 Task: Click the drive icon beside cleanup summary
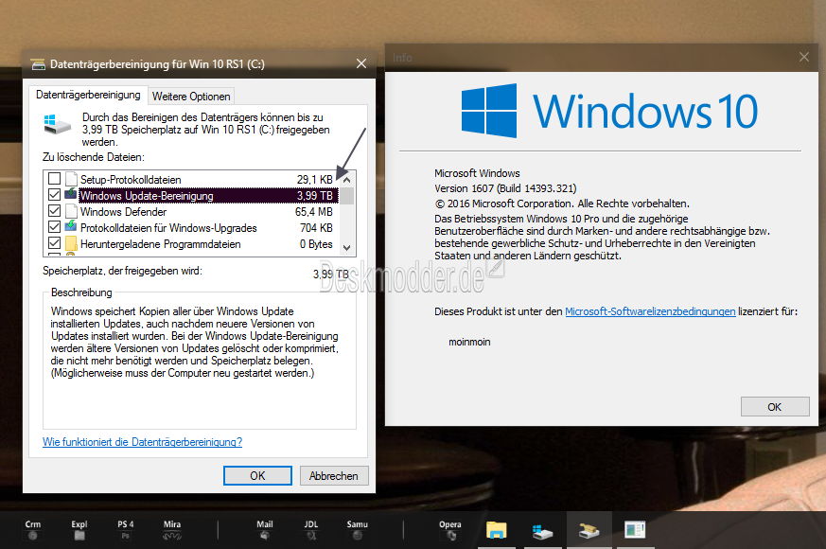[x=57, y=124]
